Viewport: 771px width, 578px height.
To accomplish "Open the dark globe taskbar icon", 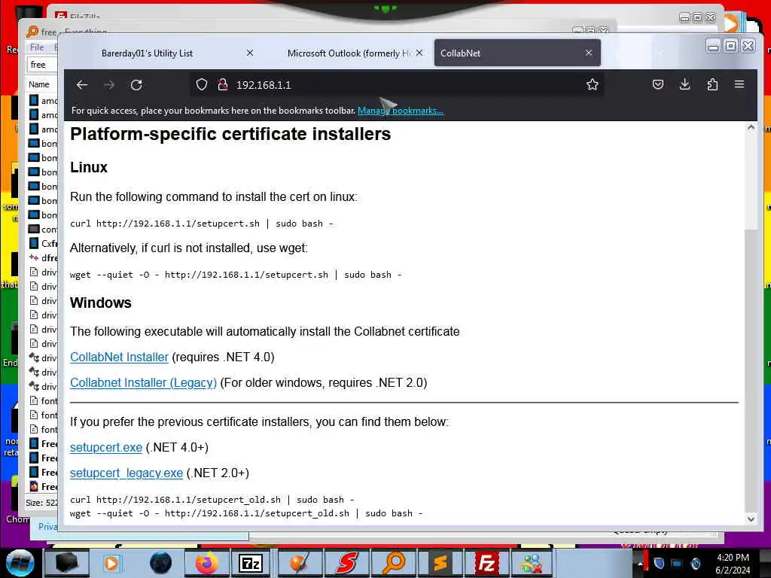I will (x=160, y=563).
